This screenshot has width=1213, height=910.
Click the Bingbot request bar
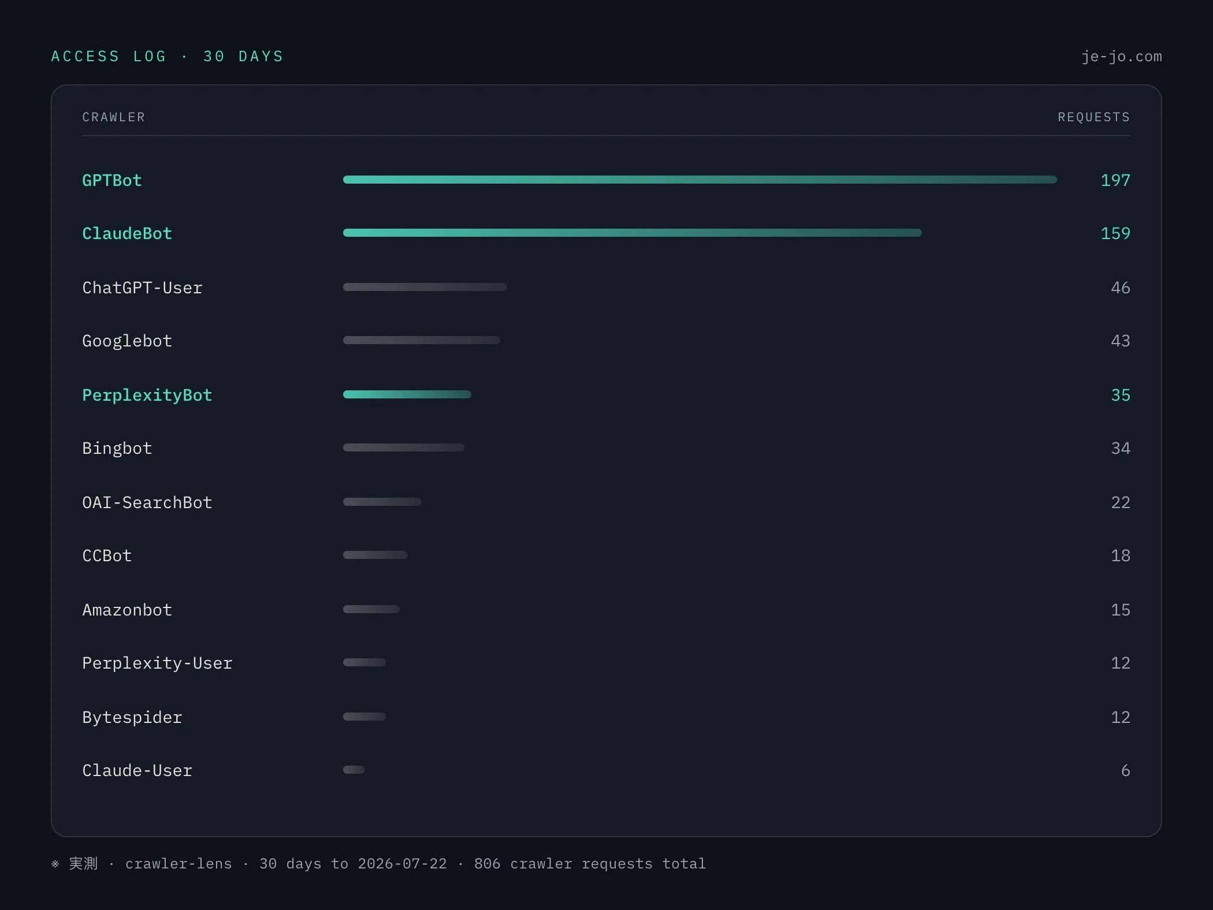click(x=404, y=447)
